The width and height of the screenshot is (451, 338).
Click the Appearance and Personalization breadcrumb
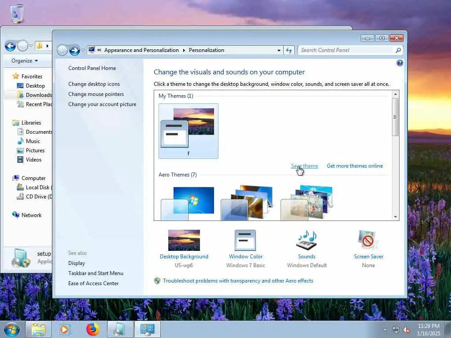141,50
